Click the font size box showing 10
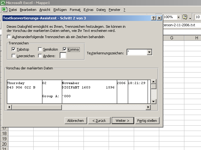201x150 pixels. point(198,17)
